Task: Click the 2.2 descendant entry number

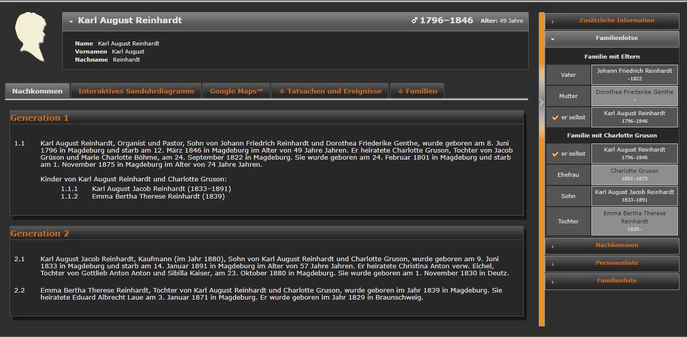Action: point(19,291)
